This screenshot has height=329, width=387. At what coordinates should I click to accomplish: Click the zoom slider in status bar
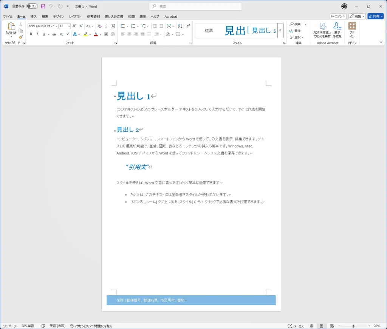pyautogui.click(x=353, y=326)
